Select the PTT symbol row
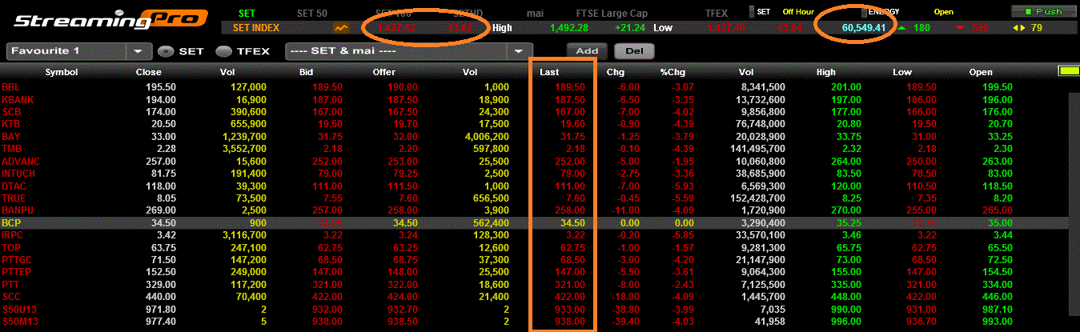This screenshot has width=1080, height=332. [x=535, y=285]
